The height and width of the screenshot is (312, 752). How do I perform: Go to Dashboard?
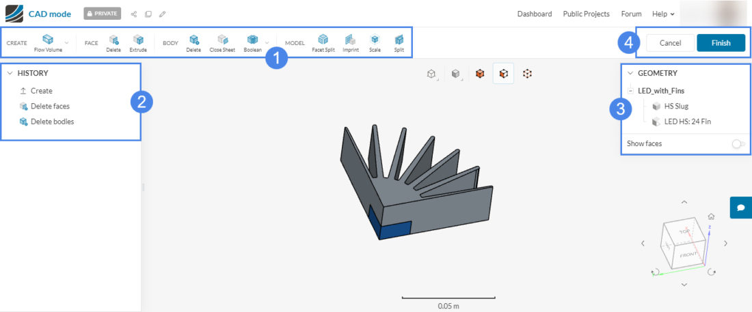tap(535, 14)
